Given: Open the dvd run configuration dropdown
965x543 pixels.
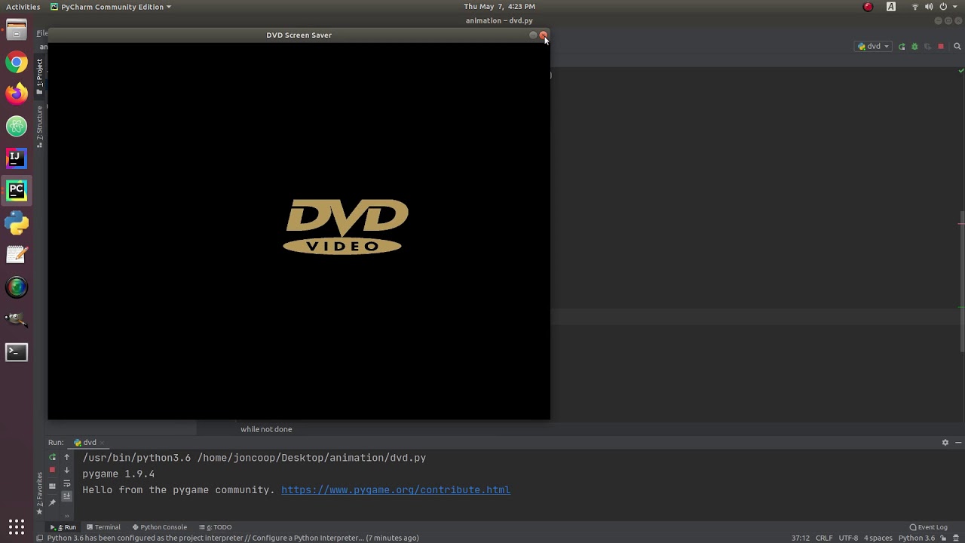Looking at the screenshot, I should coord(873,46).
